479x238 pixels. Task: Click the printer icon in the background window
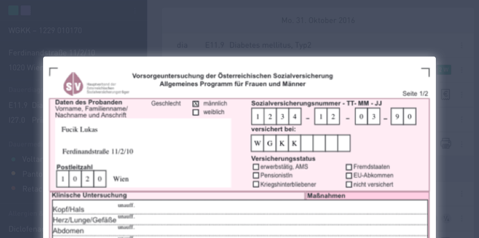(x=446, y=143)
